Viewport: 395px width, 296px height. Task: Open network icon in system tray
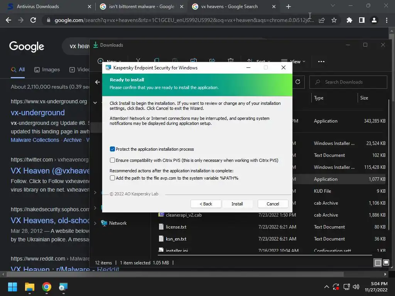[347, 287]
